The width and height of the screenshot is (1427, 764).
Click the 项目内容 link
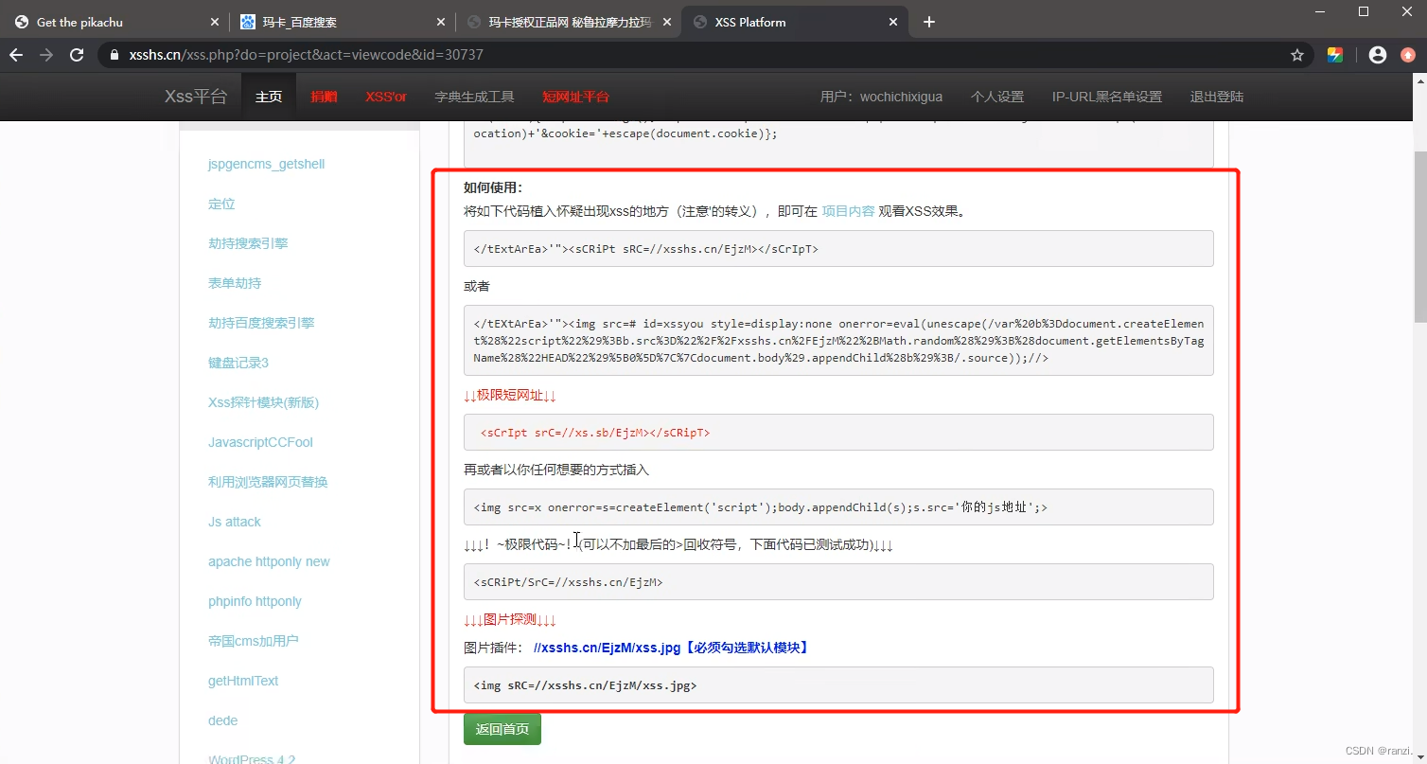pos(848,211)
